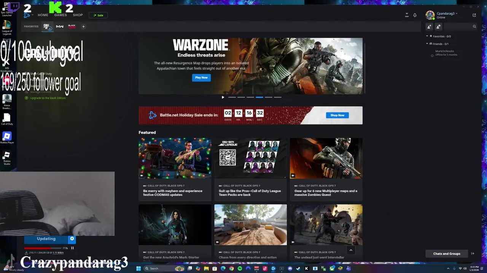Pop out the social panel icon
Screen dimensions: 487x273
tap(474, 15)
